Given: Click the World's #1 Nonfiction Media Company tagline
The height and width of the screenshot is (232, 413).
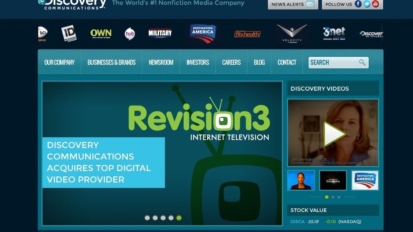Looking at the screenshot, I should tap(178, 3).
